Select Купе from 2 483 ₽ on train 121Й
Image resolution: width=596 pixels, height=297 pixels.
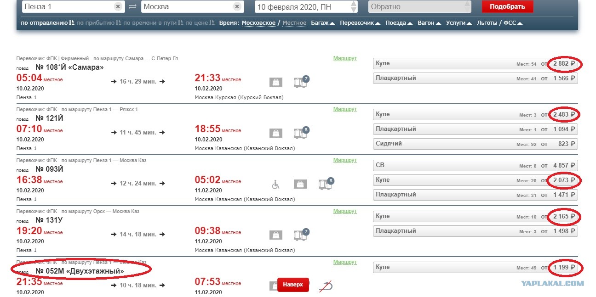(x=475, y=115)
